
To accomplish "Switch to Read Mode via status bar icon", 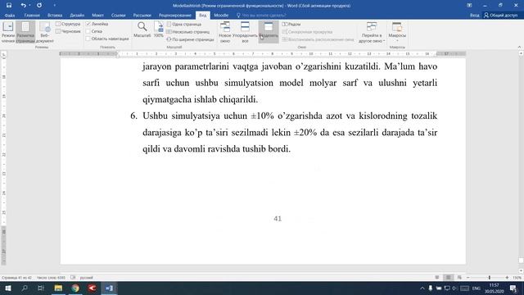I will tap(436, 278).
